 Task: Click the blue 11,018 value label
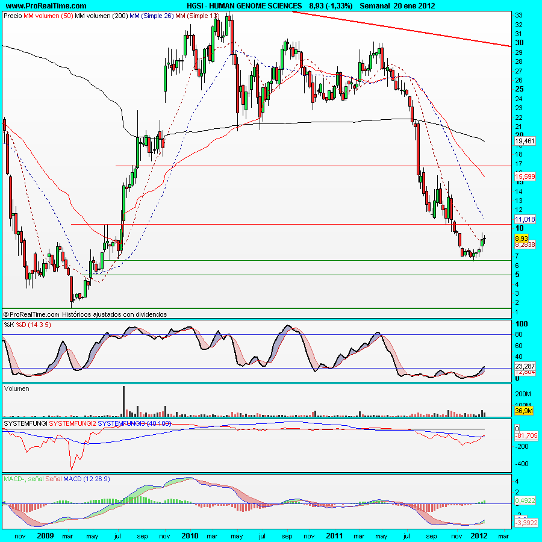coord(525,219)
